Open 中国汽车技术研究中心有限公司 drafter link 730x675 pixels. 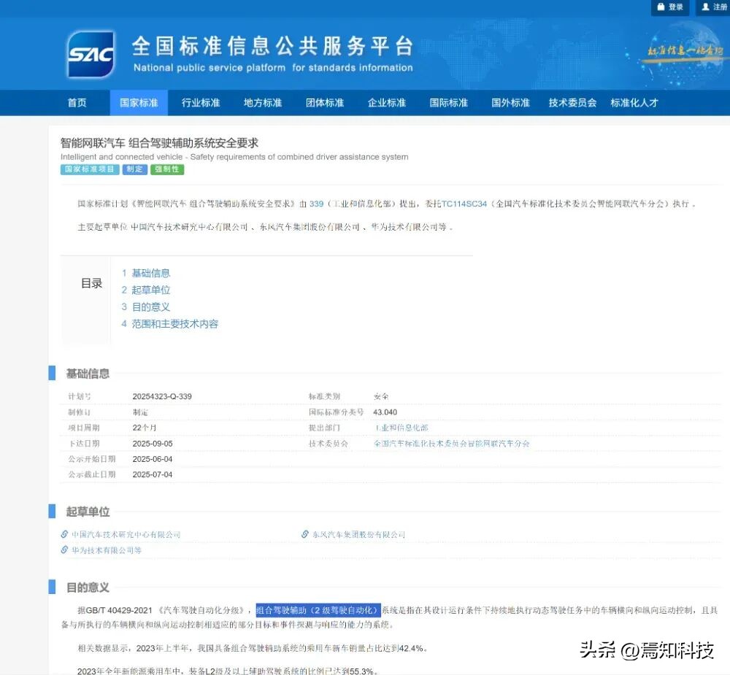[126, 534]
